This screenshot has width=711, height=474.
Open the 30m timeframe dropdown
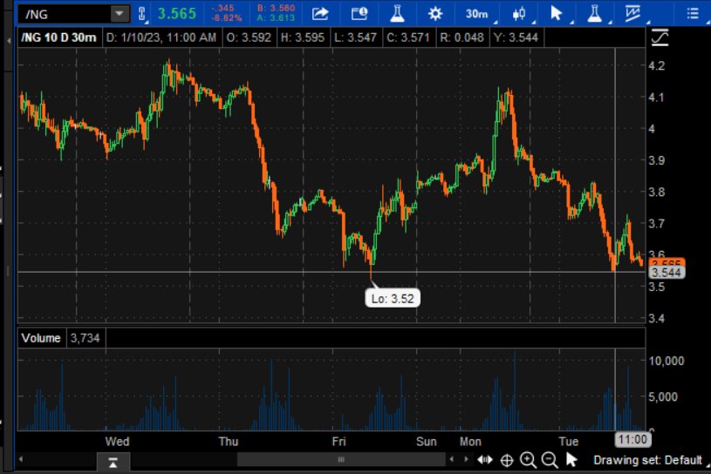tap(476, 14)
